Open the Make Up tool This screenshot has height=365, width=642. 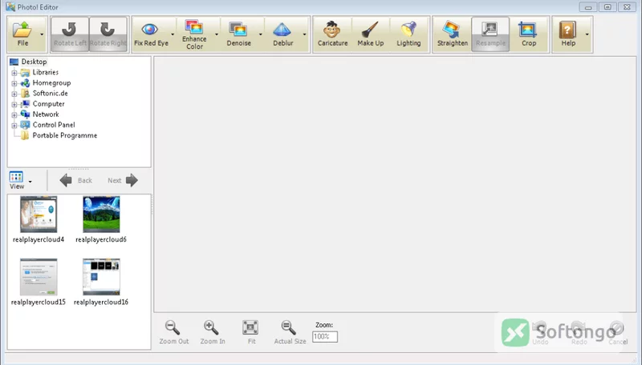[x=371, y=34]
